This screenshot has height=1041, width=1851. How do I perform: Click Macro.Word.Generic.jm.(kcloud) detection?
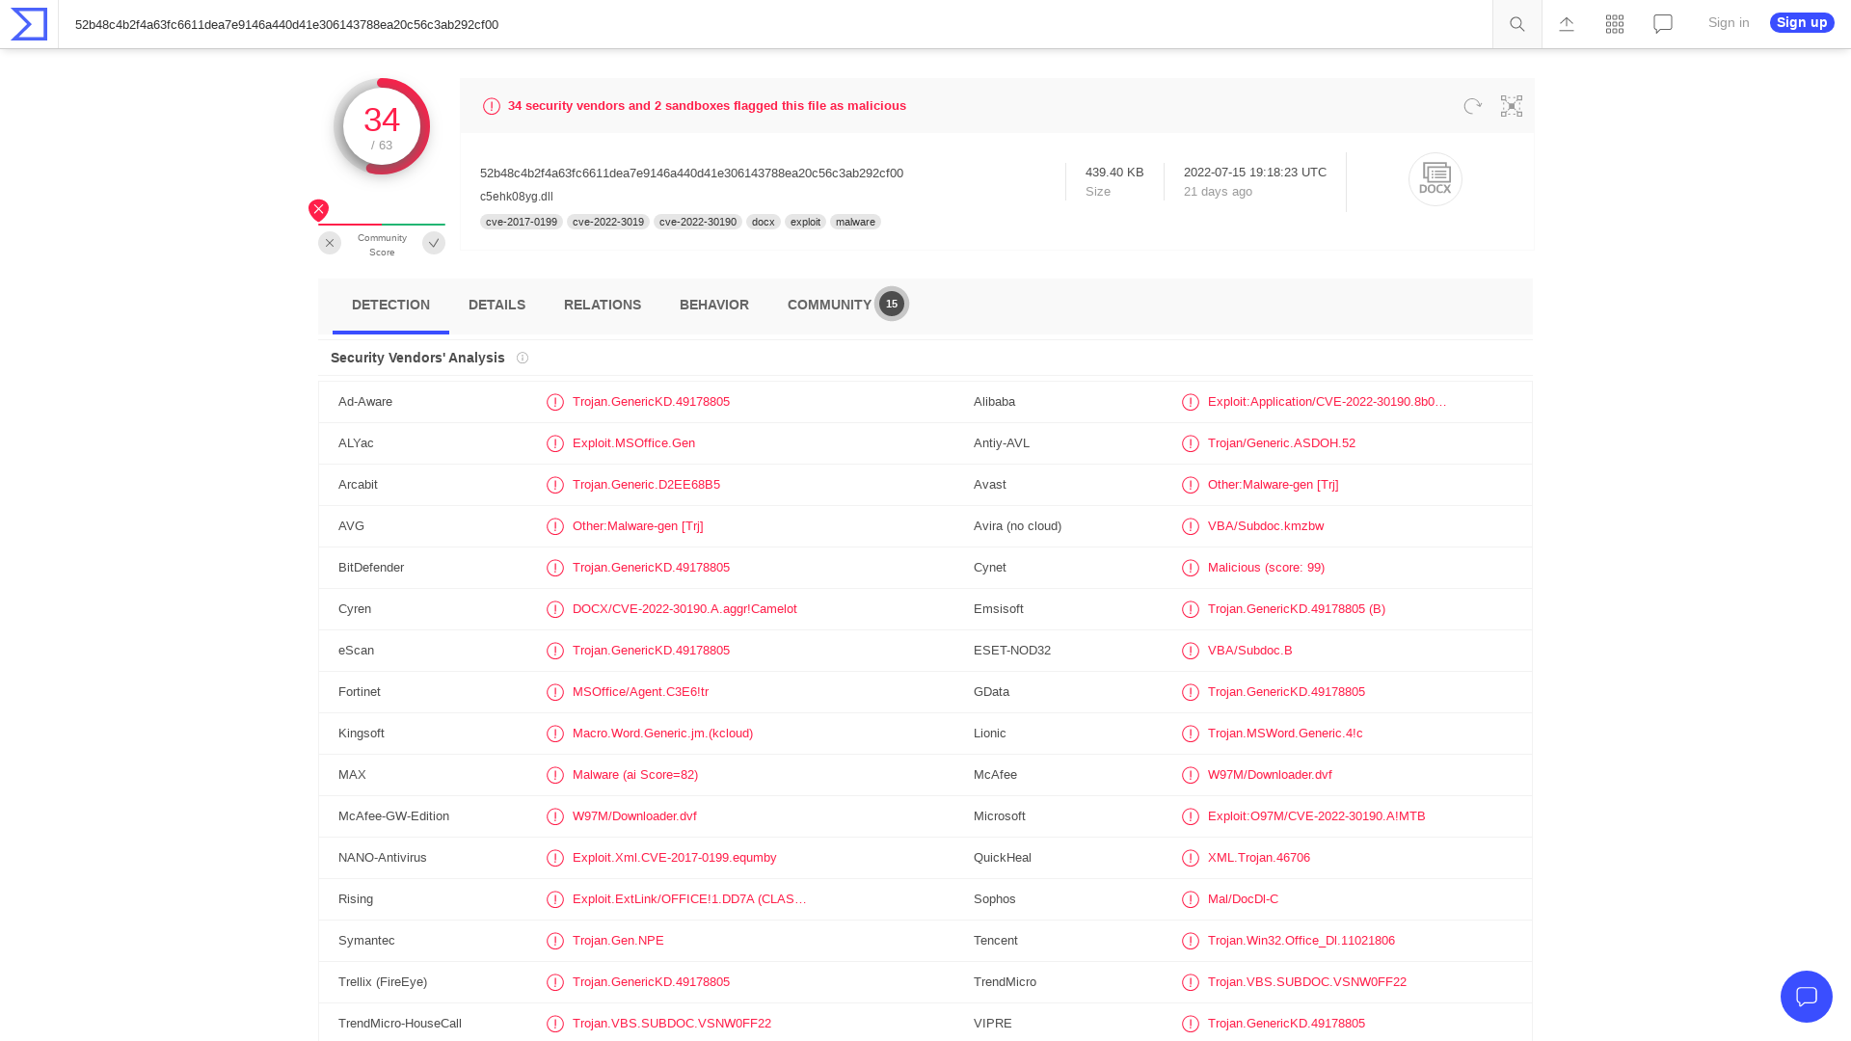(x=662, y=734)
